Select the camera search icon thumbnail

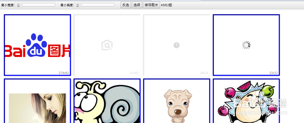(x=107, y=45)
